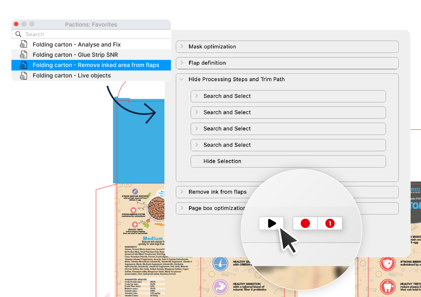Click the red healthy teeth icon on the left carton panel

[135, 225]
